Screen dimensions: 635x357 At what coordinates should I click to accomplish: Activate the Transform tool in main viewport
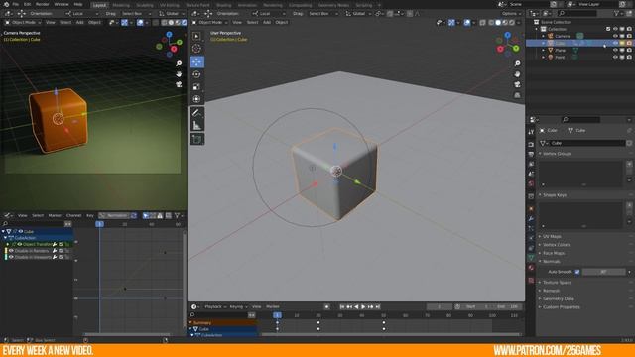click(x=196, y=99)
